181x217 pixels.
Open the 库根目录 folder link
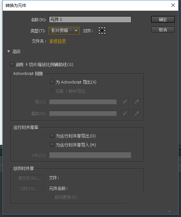click(x=57, y=41)
